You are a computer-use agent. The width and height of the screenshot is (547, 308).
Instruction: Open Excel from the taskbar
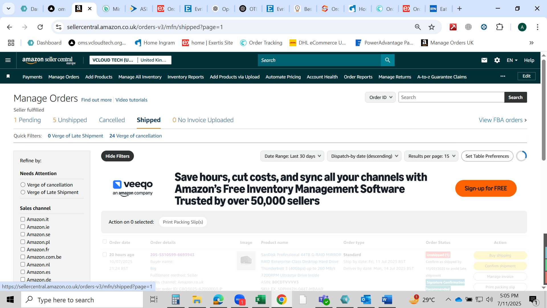260,300
